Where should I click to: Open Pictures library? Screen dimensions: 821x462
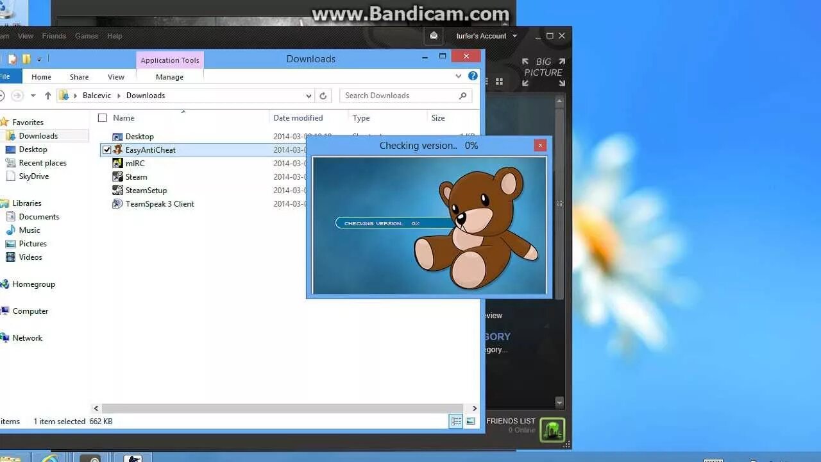33,243
